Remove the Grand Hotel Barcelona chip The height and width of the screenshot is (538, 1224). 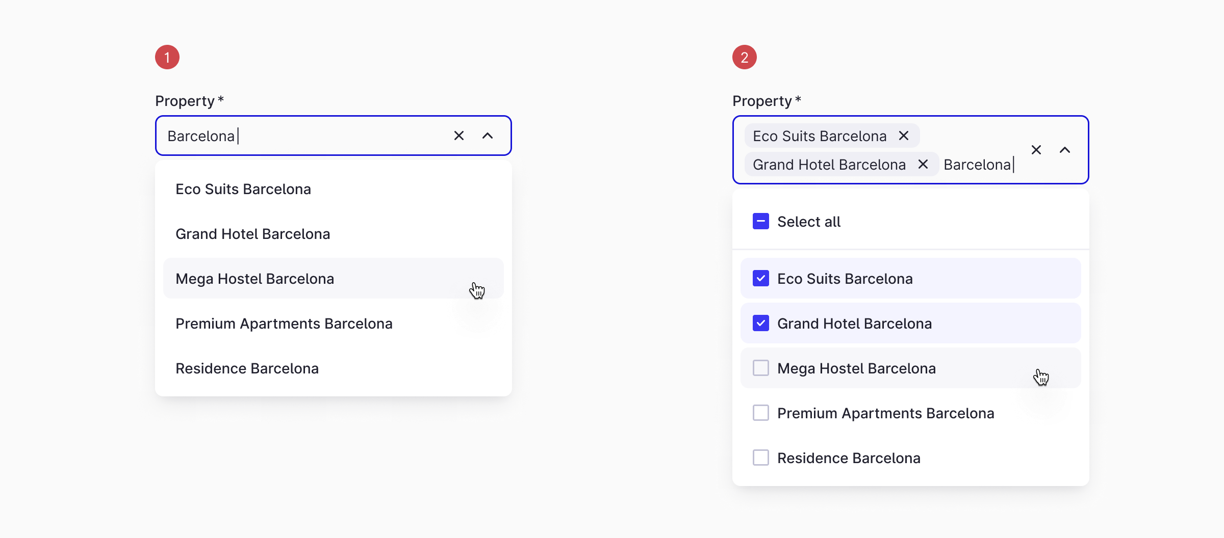(x=924, y=164)
